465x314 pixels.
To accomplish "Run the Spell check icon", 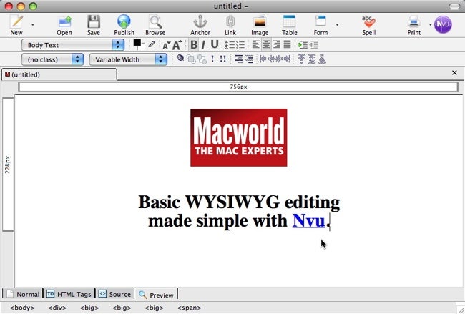I will tap(368, 22).
